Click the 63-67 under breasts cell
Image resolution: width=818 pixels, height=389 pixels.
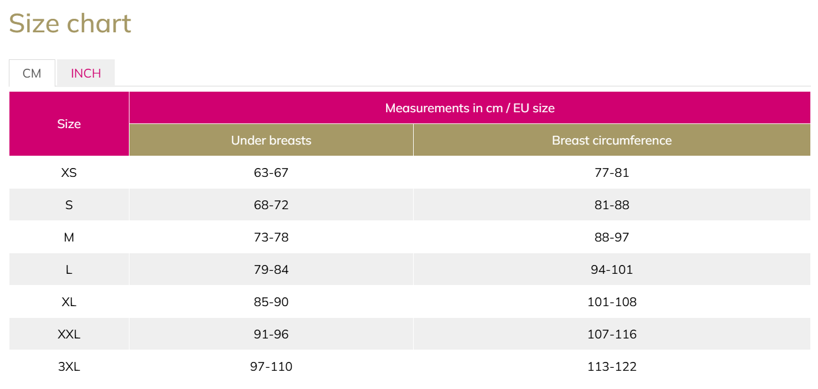point(271,173)
